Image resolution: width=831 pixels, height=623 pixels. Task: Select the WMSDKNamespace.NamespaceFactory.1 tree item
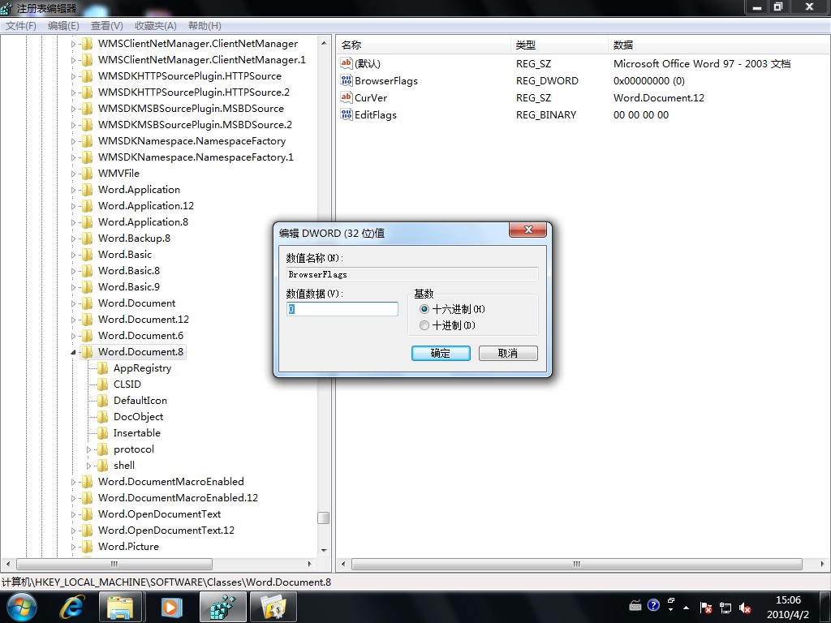196,157
